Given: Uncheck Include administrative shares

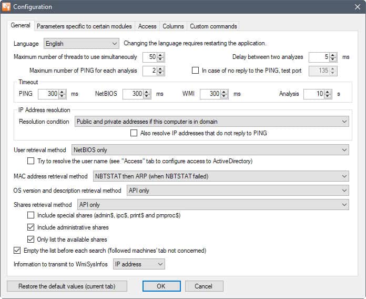Looking at the screenshot, I should pos(31,227).
